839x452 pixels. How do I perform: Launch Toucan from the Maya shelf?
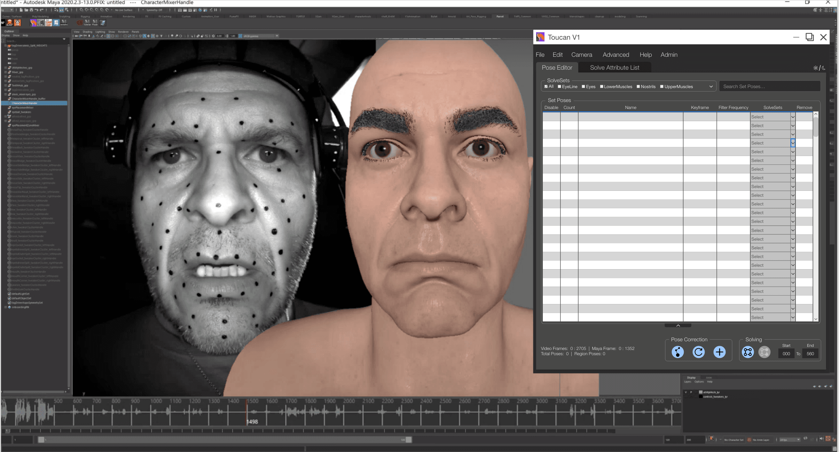[x=33, y=23]
